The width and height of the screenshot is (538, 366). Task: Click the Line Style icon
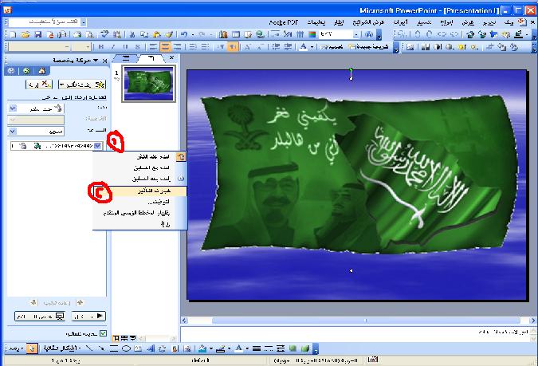[x=257, y=348]
